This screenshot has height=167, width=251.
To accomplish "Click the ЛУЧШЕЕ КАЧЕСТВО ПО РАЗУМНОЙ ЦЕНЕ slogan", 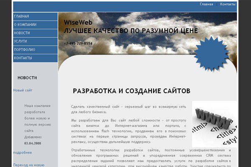I will click(x=131, y=30).
